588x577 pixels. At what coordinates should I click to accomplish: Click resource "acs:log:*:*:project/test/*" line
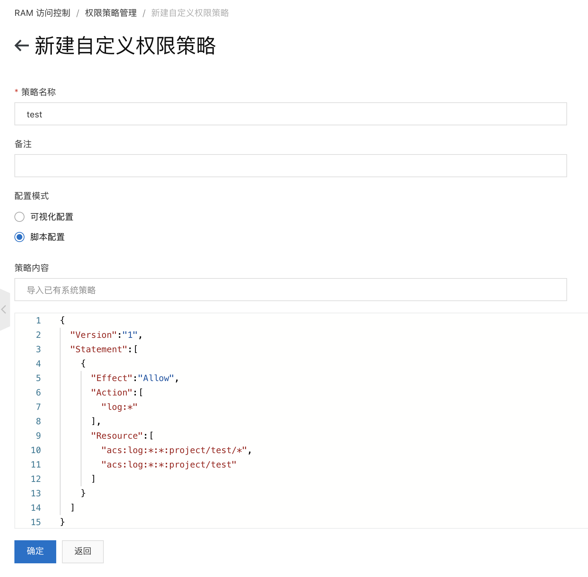click(x=176, y=450)
